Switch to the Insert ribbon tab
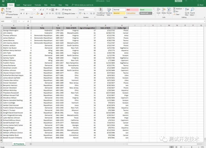Screen dimensions: 206x148 coord(18,5)
